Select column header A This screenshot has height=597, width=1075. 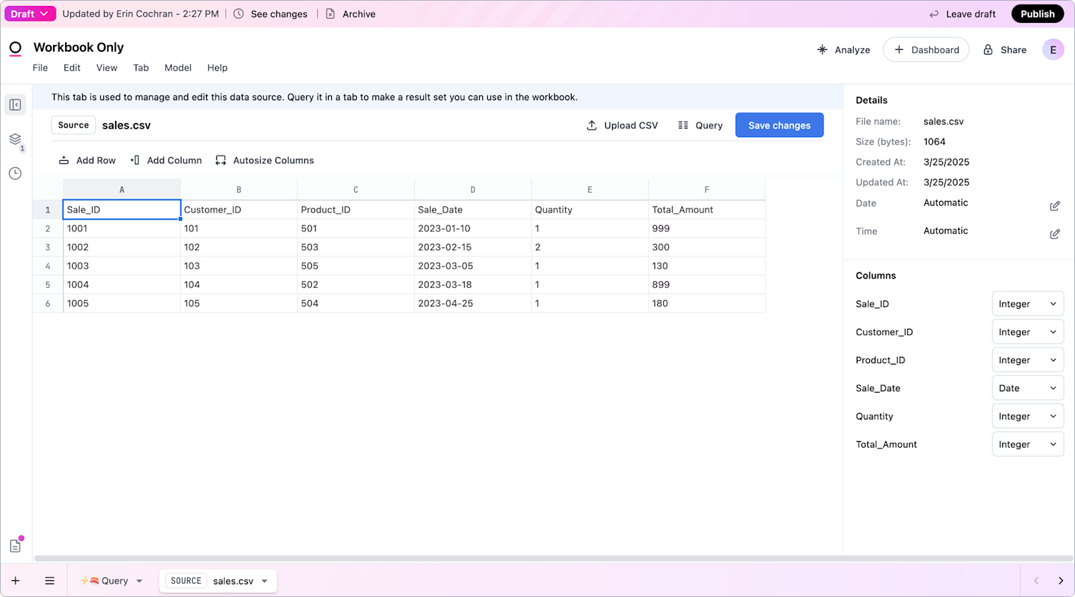[x=122, y=190]
